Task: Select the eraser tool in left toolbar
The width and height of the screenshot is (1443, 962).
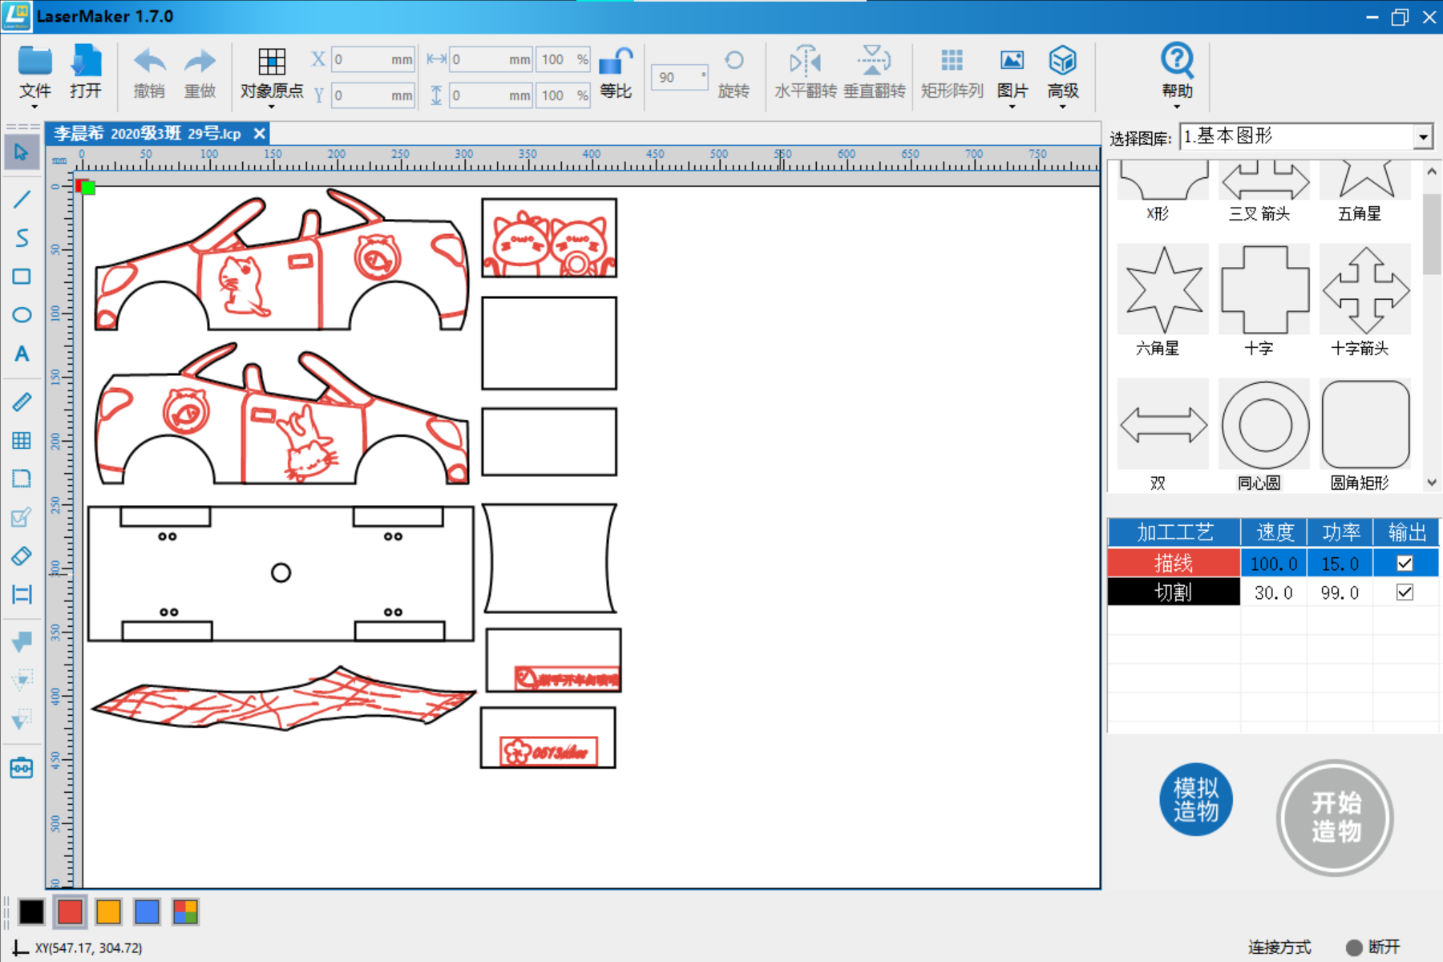Action: (x=22, y=556)
